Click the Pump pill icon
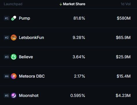 click(x=14, y=18)
